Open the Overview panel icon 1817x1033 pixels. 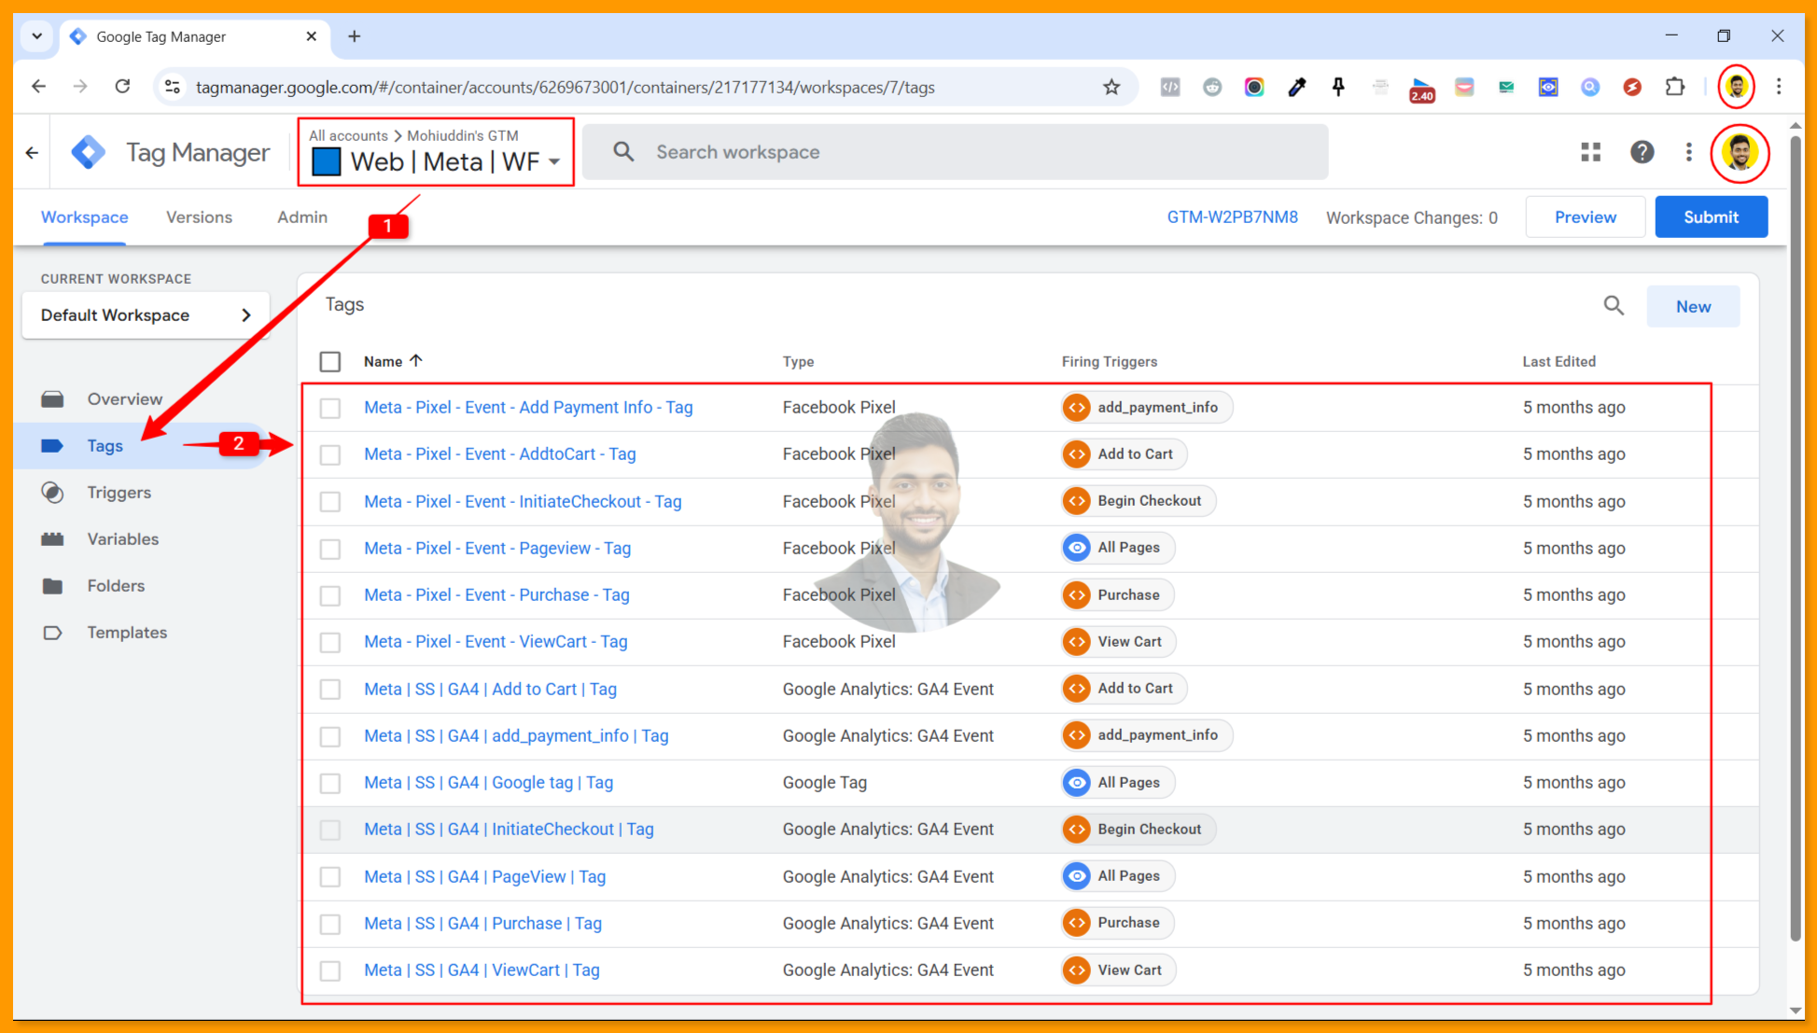(53, 398)
